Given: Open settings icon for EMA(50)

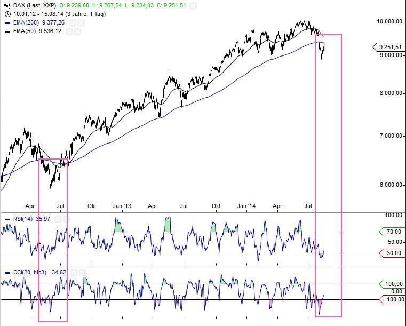Looking at the screenshot, I should click(69, 31).
